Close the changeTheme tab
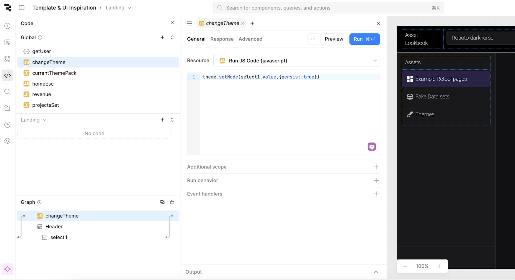The image size is (515, 280). click(x=243, y=23)
